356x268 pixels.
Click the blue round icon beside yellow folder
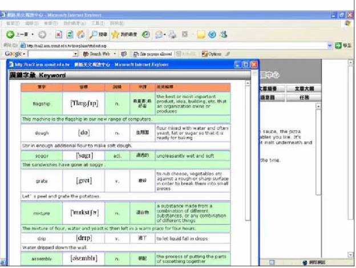tap(212, 34)
